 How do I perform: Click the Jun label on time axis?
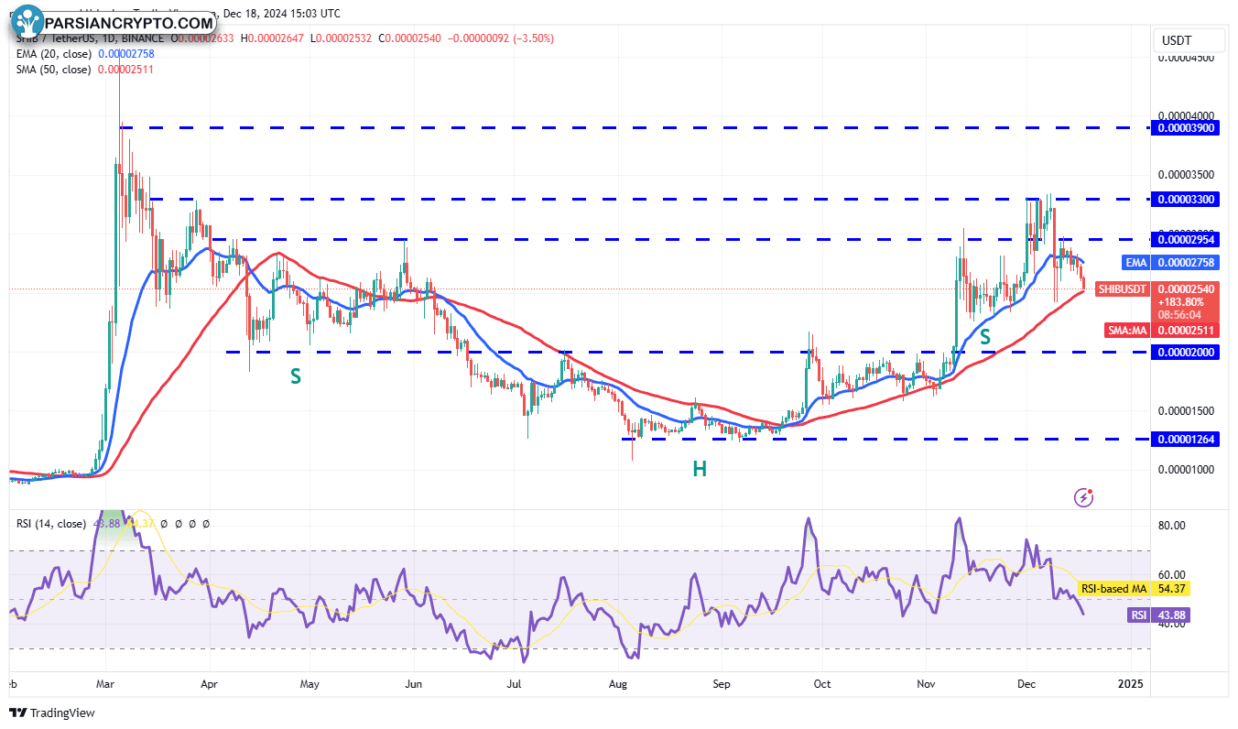point(413,683)
